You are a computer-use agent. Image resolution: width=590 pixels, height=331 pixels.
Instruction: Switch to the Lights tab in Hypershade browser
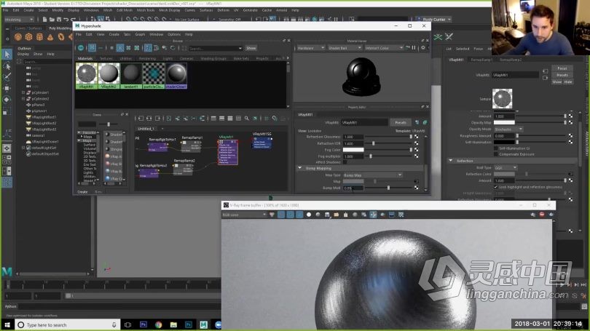click(168, 59)
